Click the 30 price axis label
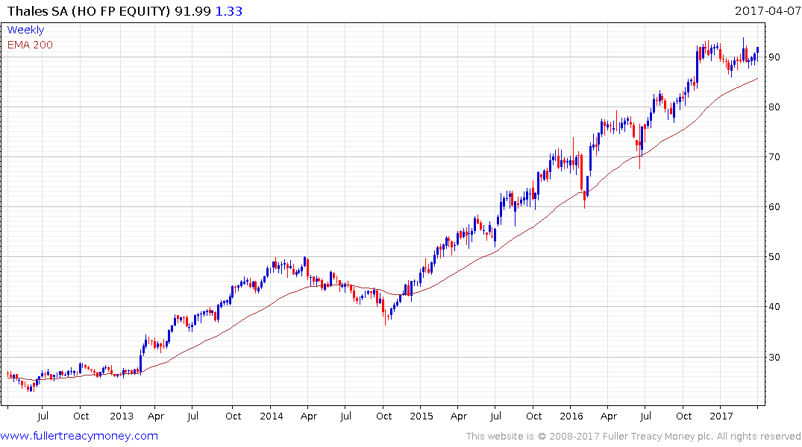This screenshot has height=447, width=802. (x=774, y=357)
